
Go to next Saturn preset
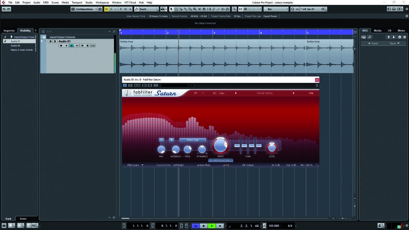tap(293, 93)
